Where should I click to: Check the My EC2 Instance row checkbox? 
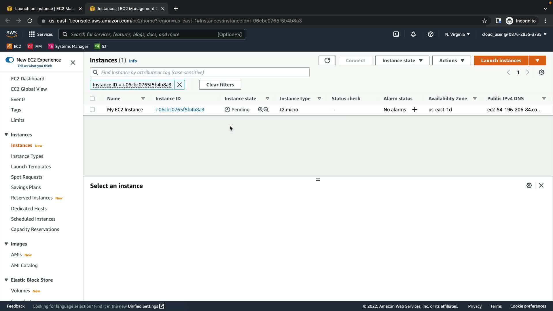point(92,109)
